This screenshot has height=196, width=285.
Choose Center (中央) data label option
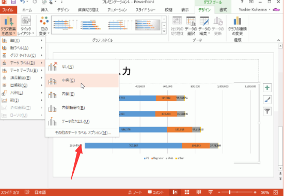tap(82, 80)
